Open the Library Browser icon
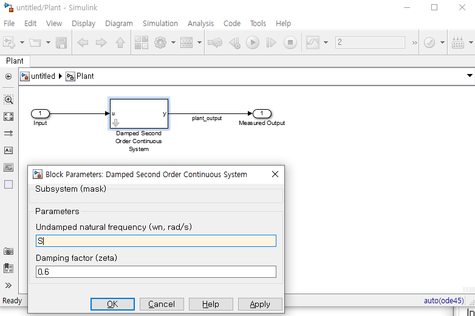This screenshot has width=475, height=316. click(x=142, y=42)
